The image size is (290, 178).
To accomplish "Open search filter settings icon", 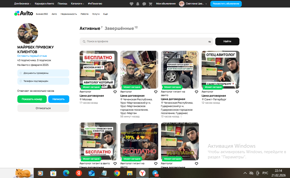I will click(x=210, y=41).
